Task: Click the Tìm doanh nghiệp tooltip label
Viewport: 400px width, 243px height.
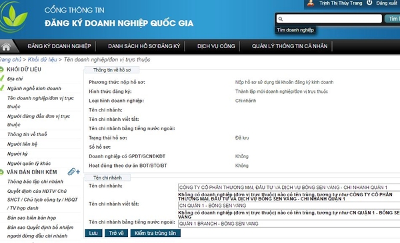Action: [295, 30]
